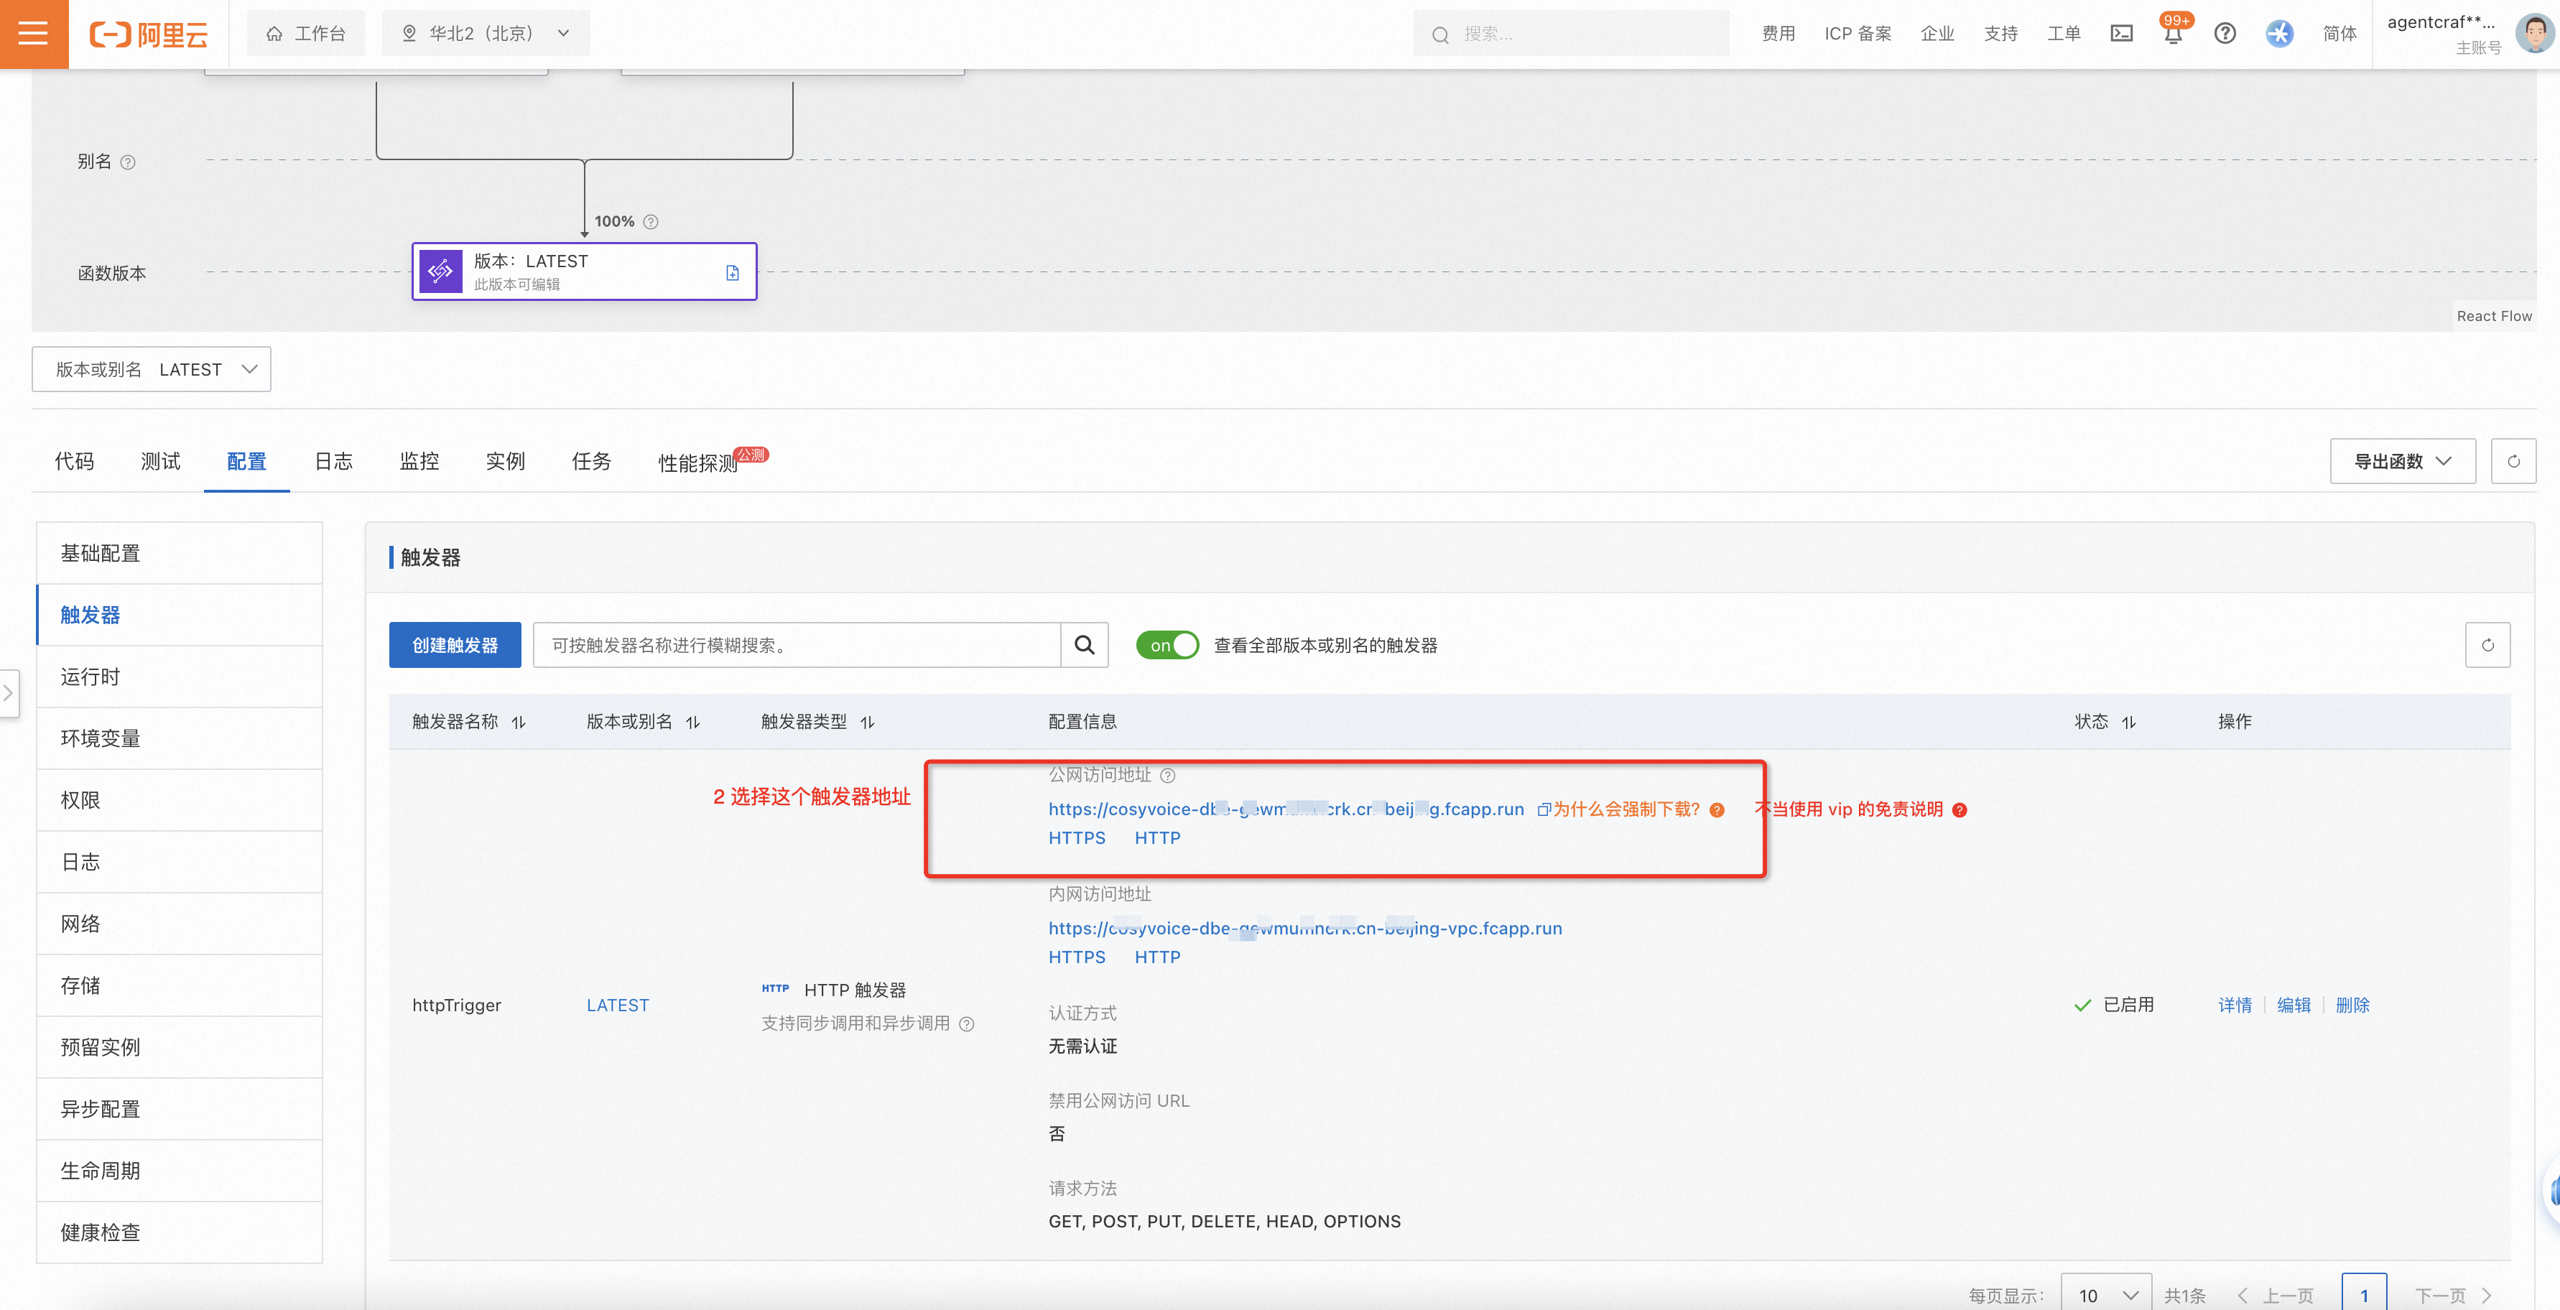The image size is (2560, 1310).
Task: Click the orange question icon after 为什么会强制下载
Action: 1717,811
